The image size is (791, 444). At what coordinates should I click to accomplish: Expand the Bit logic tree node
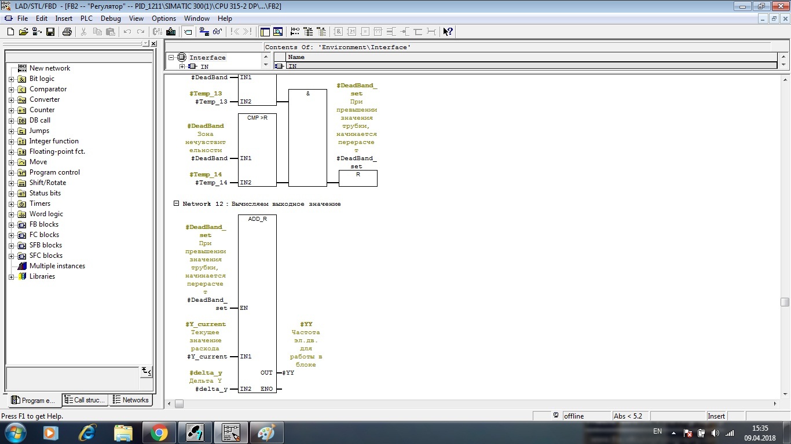pyautogui.click(x=11, y=79)
